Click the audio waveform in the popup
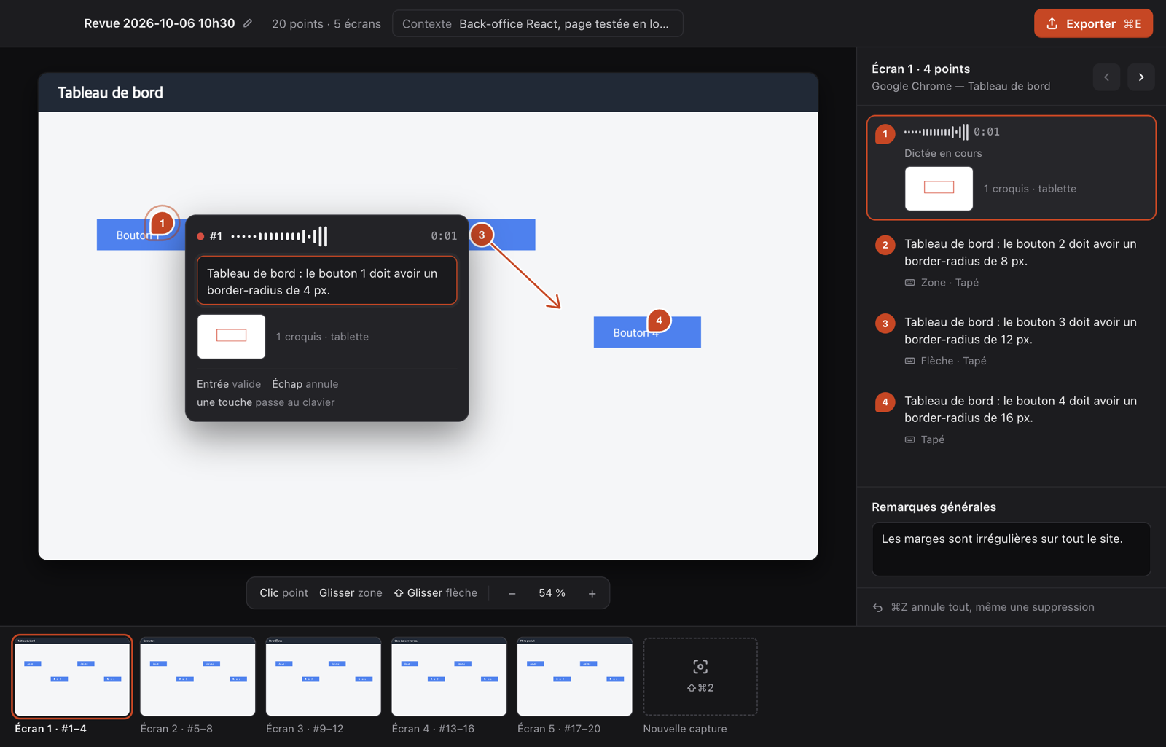 coord(279,236)
